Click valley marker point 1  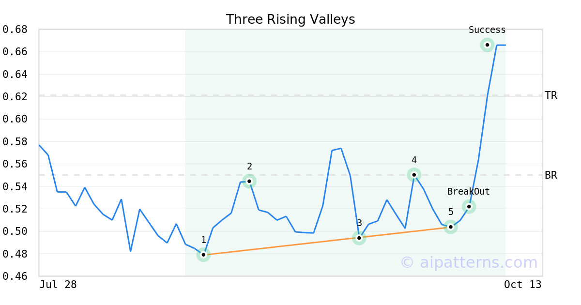[x=203, y=255]
